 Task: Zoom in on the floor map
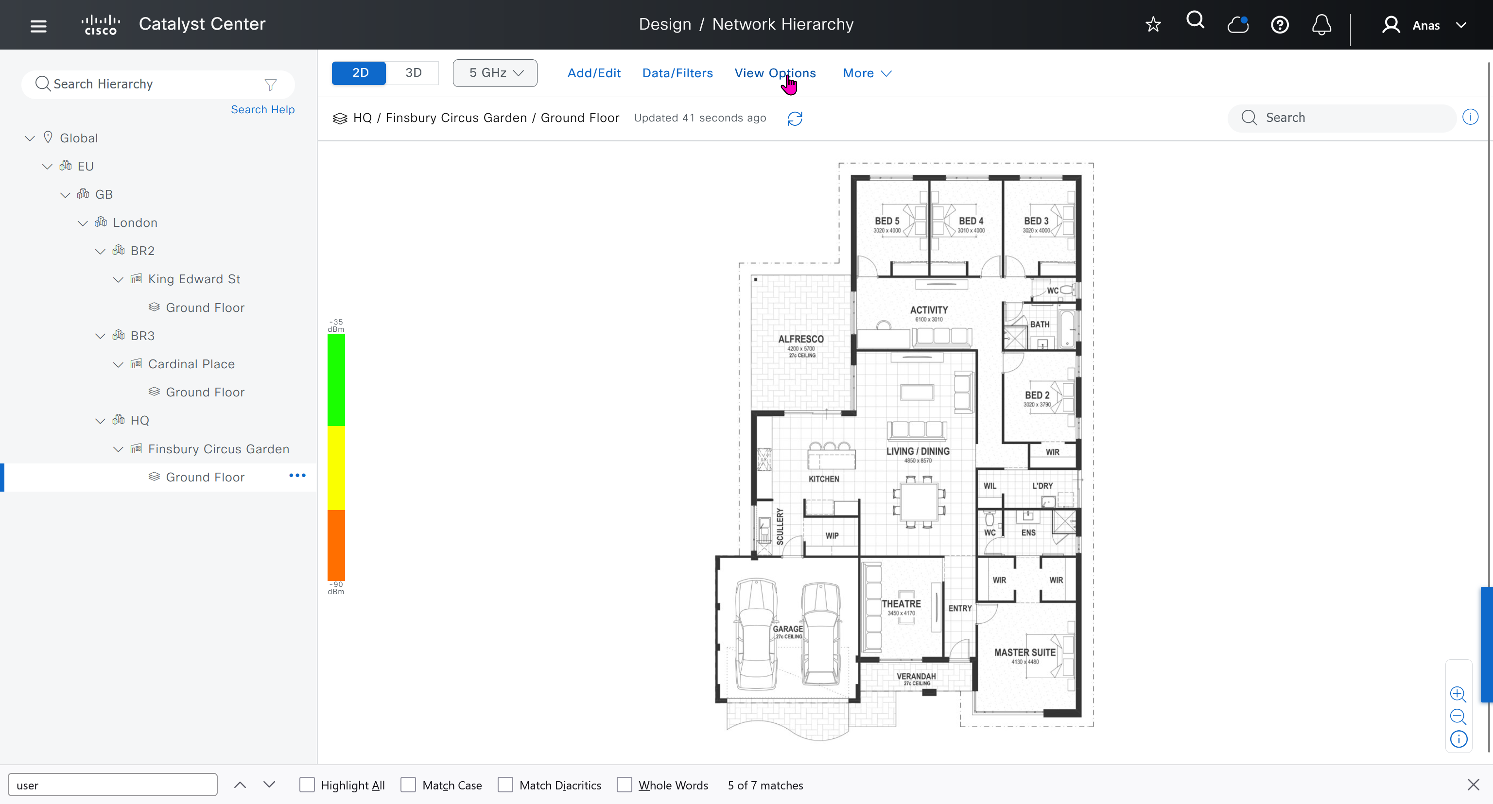[1458, 694]
